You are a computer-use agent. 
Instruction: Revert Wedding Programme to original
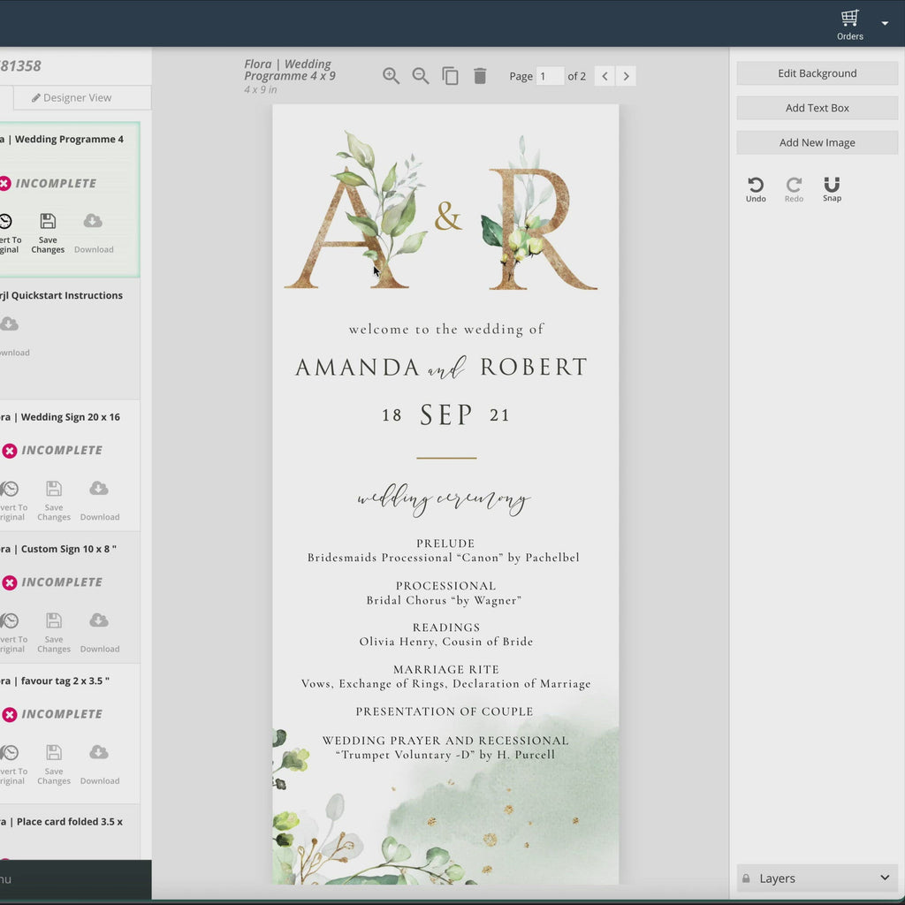click(x=8, y=233)
